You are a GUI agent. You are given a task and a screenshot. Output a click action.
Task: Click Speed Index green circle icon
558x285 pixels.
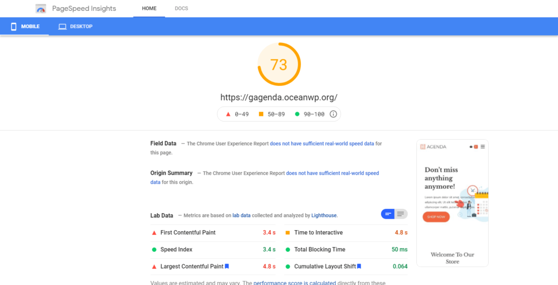tap(154, 250)
